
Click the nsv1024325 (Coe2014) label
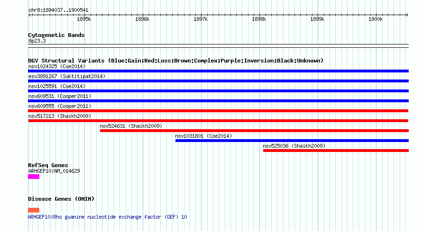[x=57, y=66]
